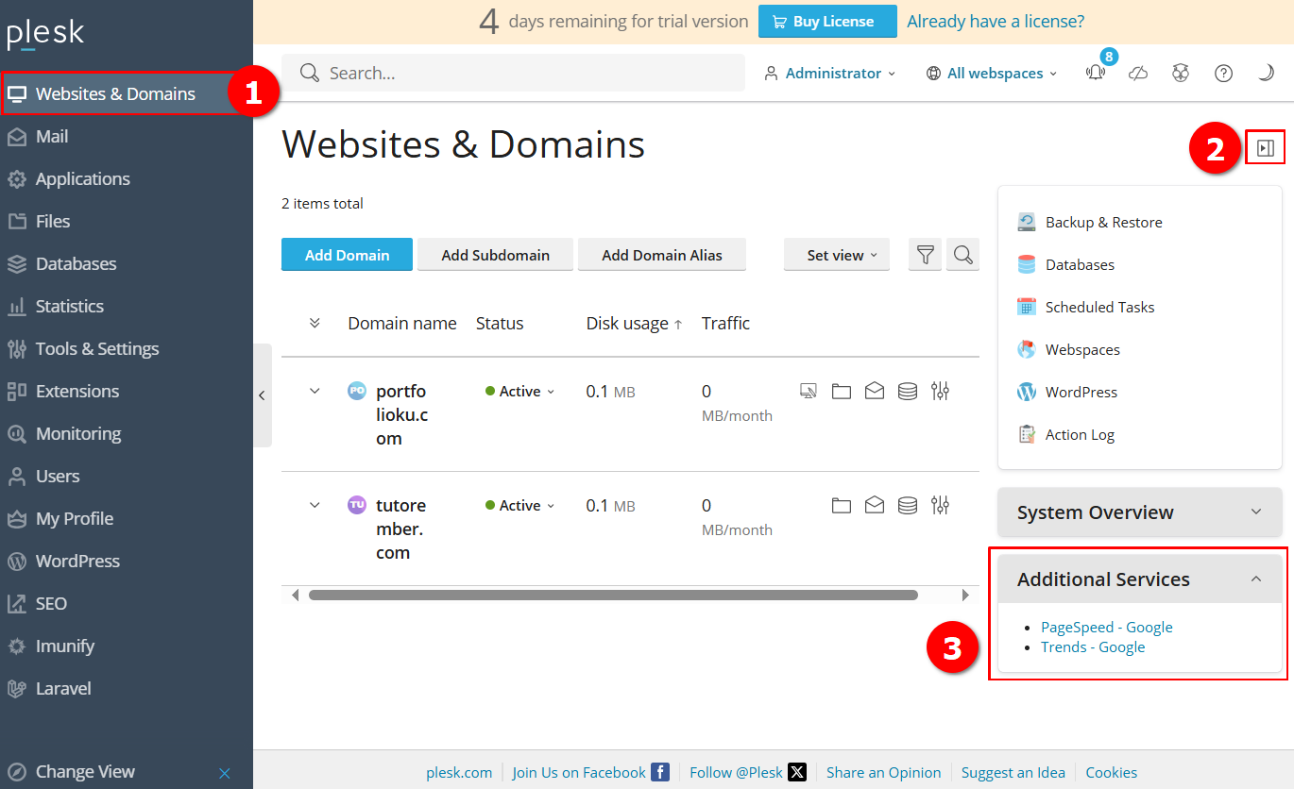Click the Backup & Restore shortcut
The image size is (1294, 789).
coord(1090,222)
